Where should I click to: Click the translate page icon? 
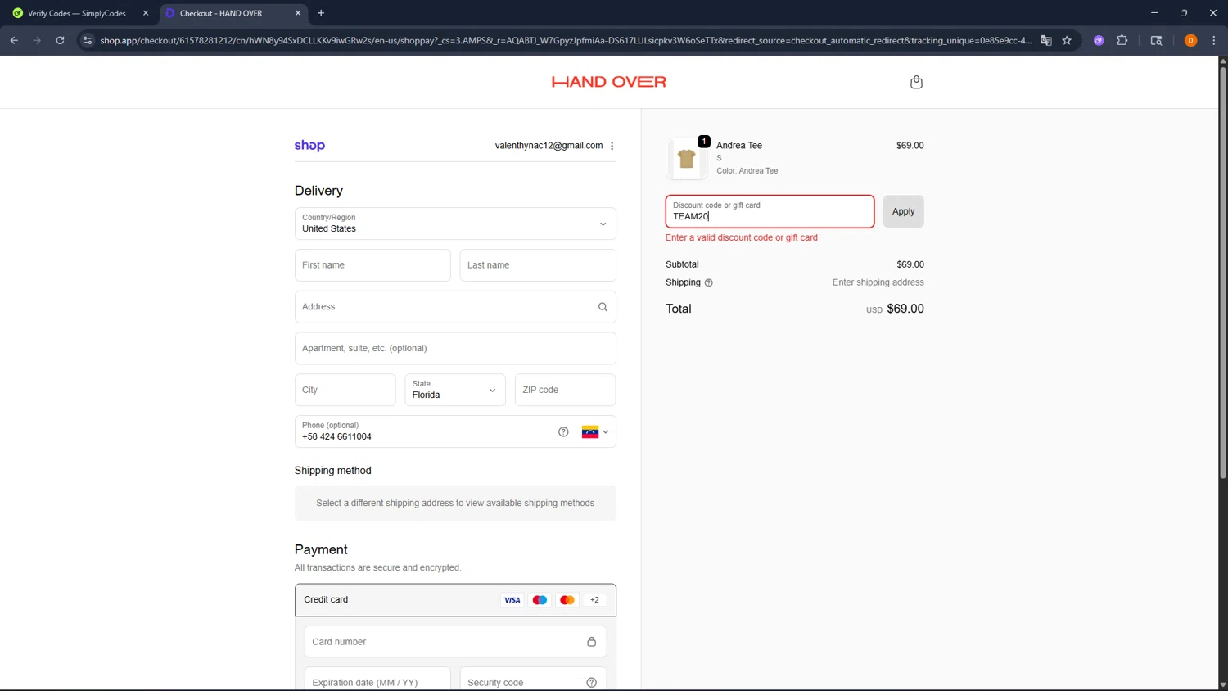click(1046, 40)
